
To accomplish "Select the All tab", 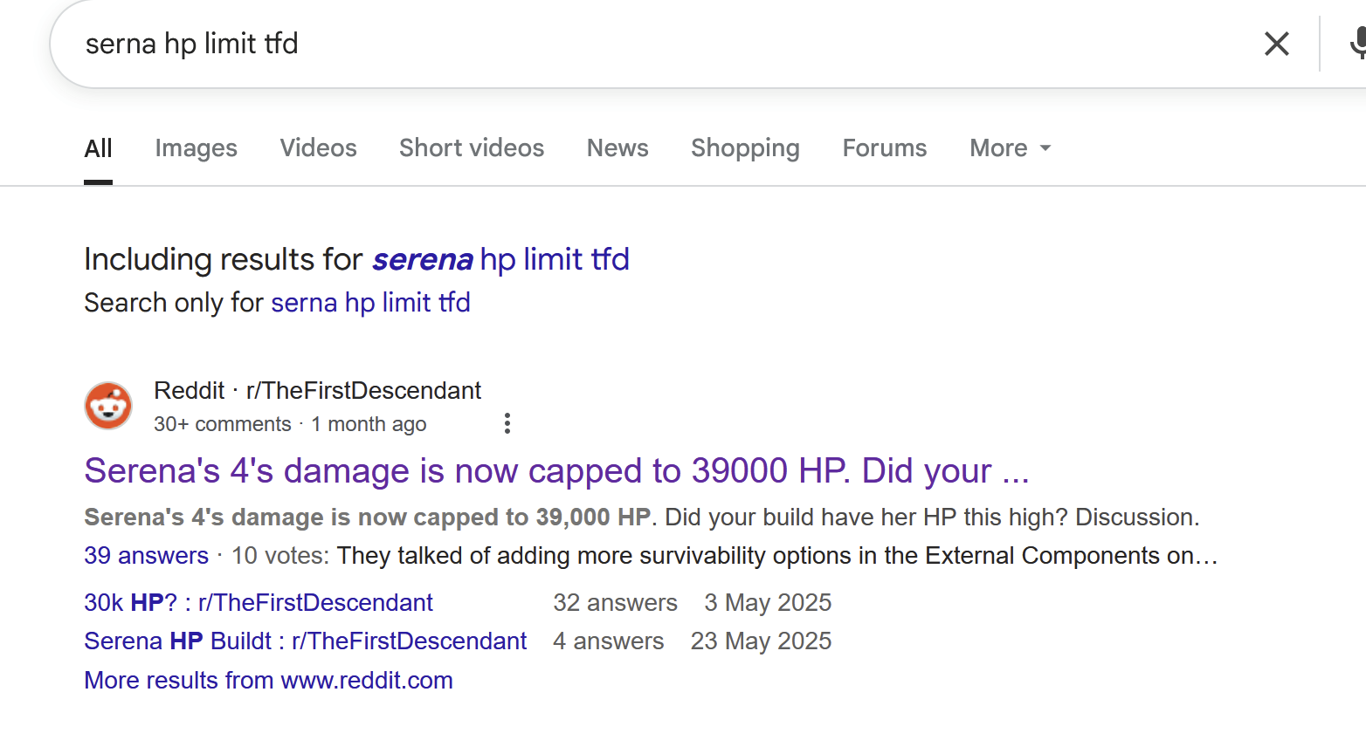I will (99, 148).
